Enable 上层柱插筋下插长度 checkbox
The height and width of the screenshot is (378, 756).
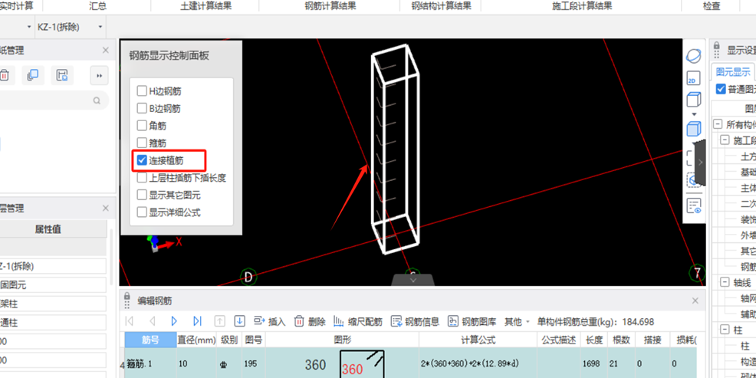(x=142, y=177)
